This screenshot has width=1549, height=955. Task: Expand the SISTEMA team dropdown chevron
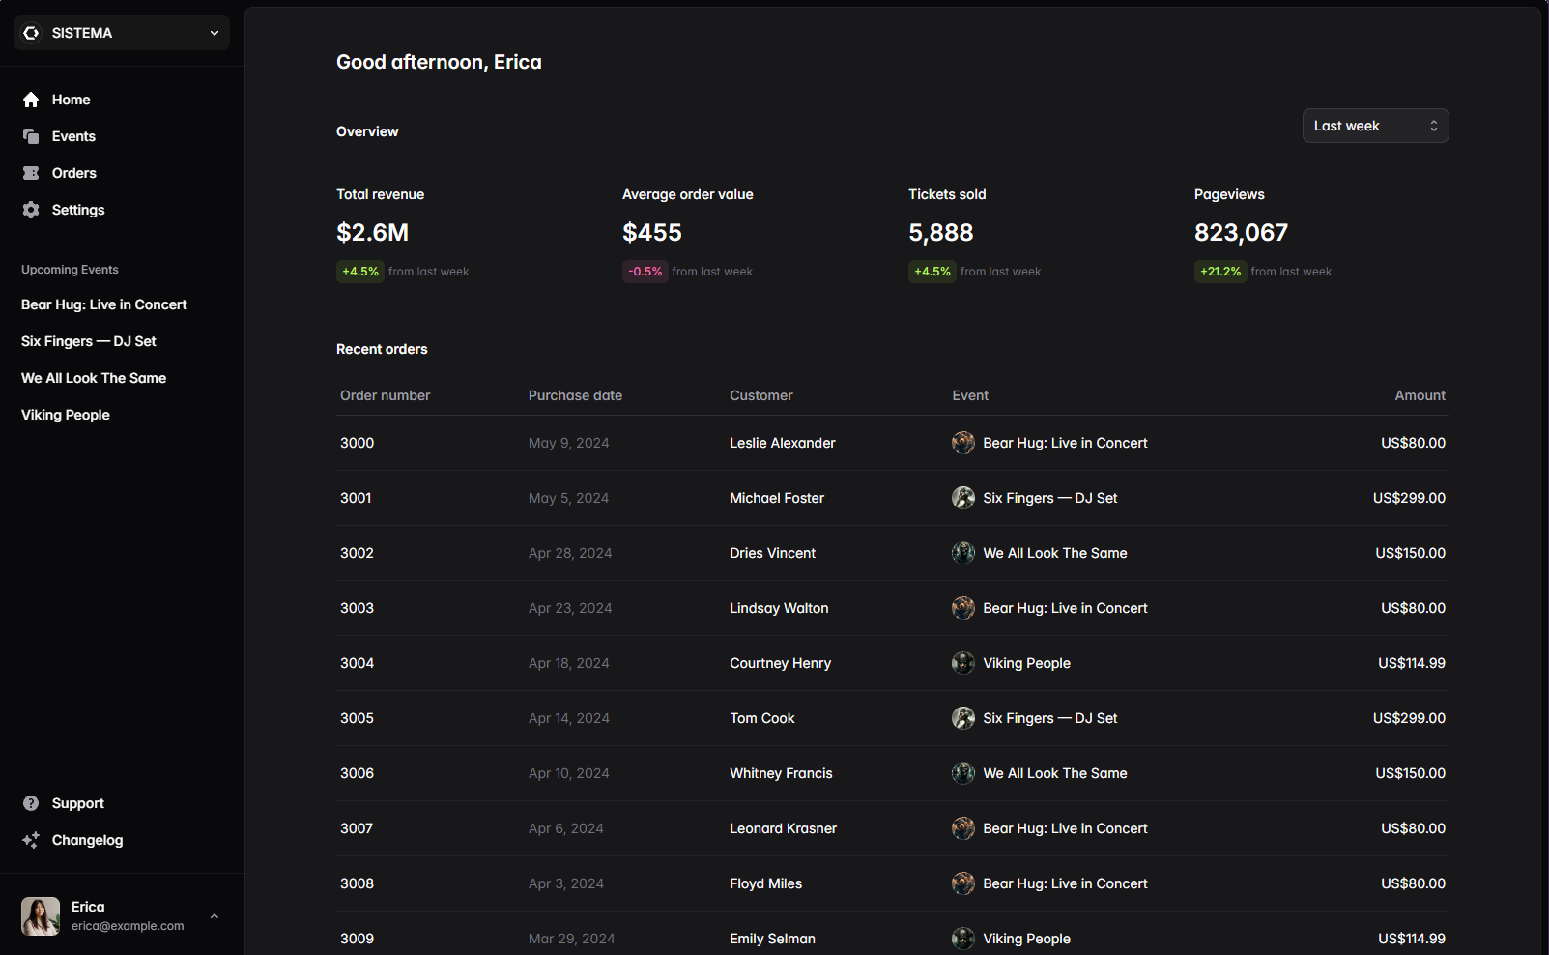[x=215, y=33]
